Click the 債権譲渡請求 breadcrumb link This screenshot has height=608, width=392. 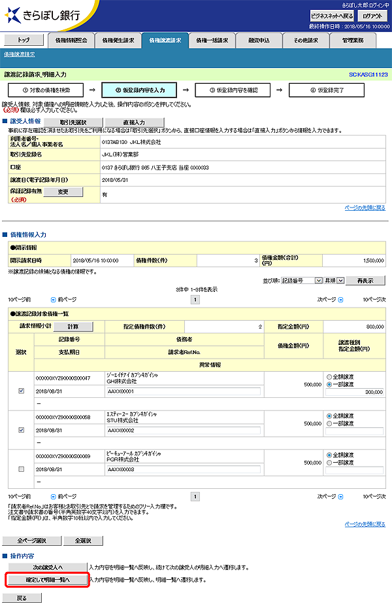(x=20, y=54)
